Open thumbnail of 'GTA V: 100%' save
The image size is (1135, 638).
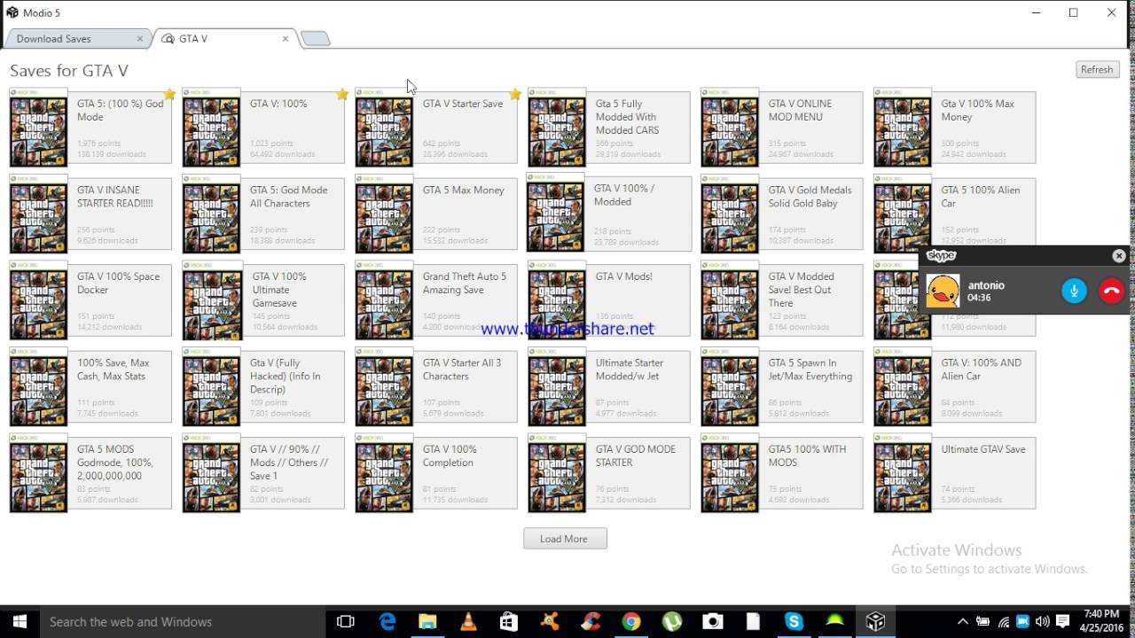[211, 128]
